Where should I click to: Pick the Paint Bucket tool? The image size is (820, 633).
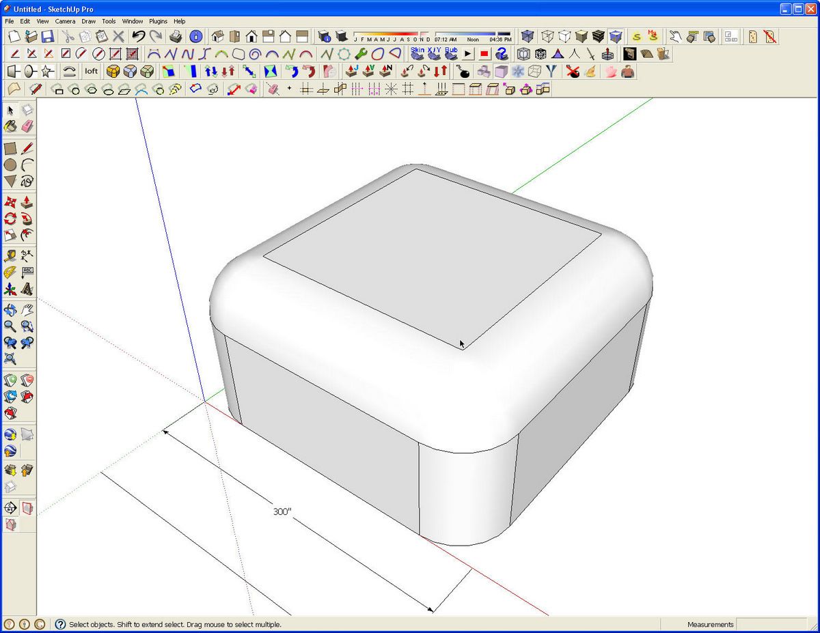[10, 126]
